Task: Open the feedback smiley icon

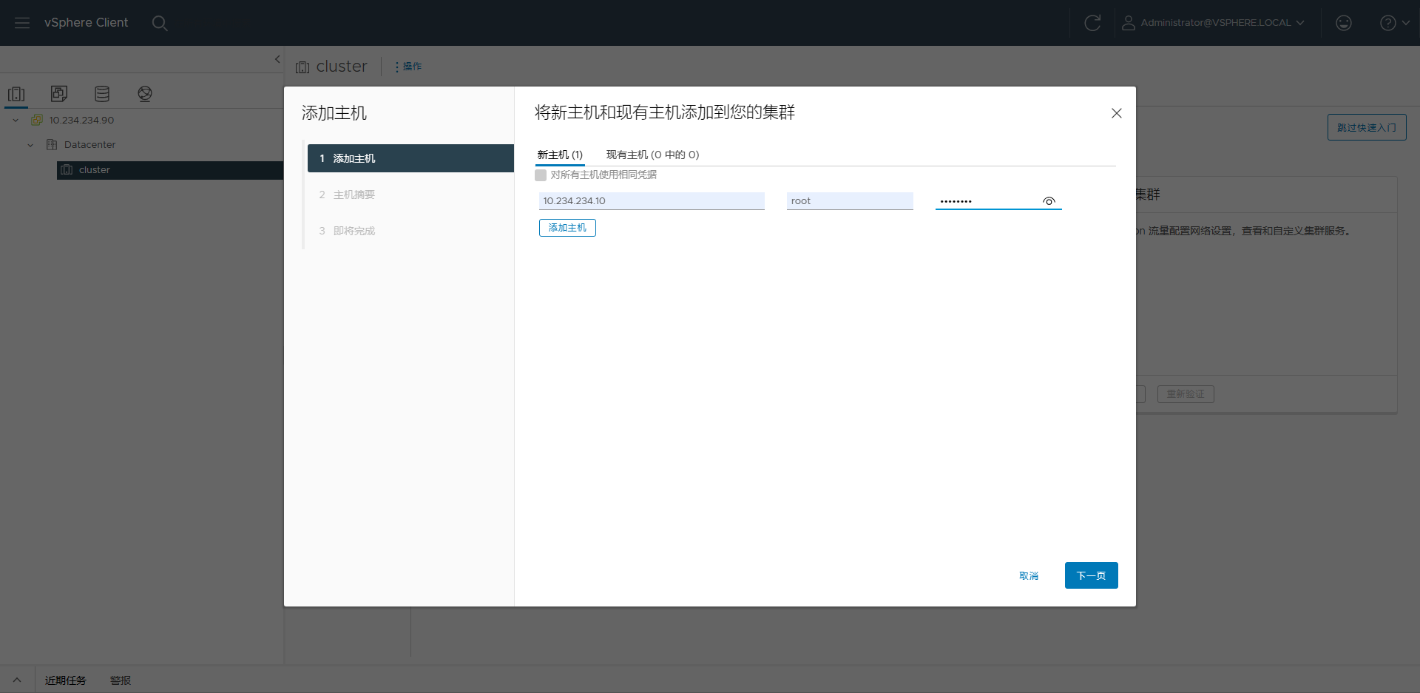Action: (x=1343, y=23)
